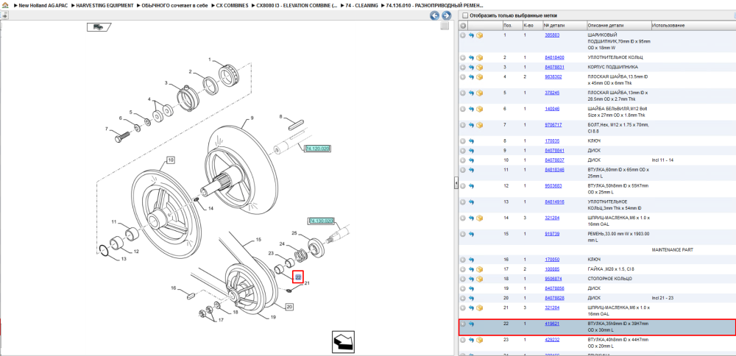736x356 pixels.
Task: Select 'Incl 21 - 23' usage text
Action: click(x=663, y=298)
